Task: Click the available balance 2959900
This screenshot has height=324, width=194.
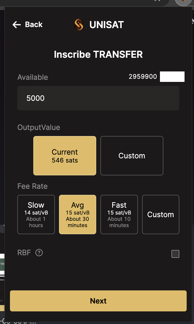Action: tap(143, 77)
